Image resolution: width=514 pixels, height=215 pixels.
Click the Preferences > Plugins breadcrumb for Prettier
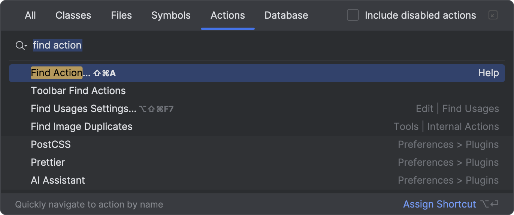[448, 162]
